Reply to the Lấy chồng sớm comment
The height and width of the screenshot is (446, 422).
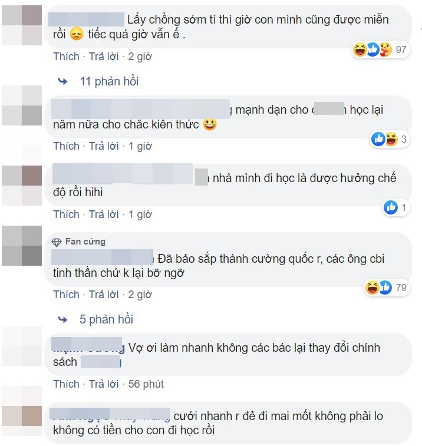click(x=104, y=57)
